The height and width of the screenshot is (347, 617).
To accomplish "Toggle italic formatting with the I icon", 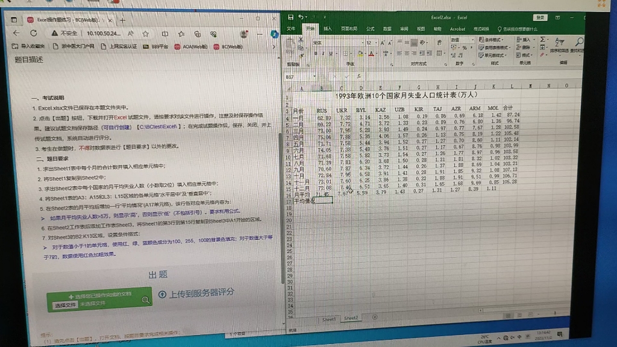I will pos(322,53).
